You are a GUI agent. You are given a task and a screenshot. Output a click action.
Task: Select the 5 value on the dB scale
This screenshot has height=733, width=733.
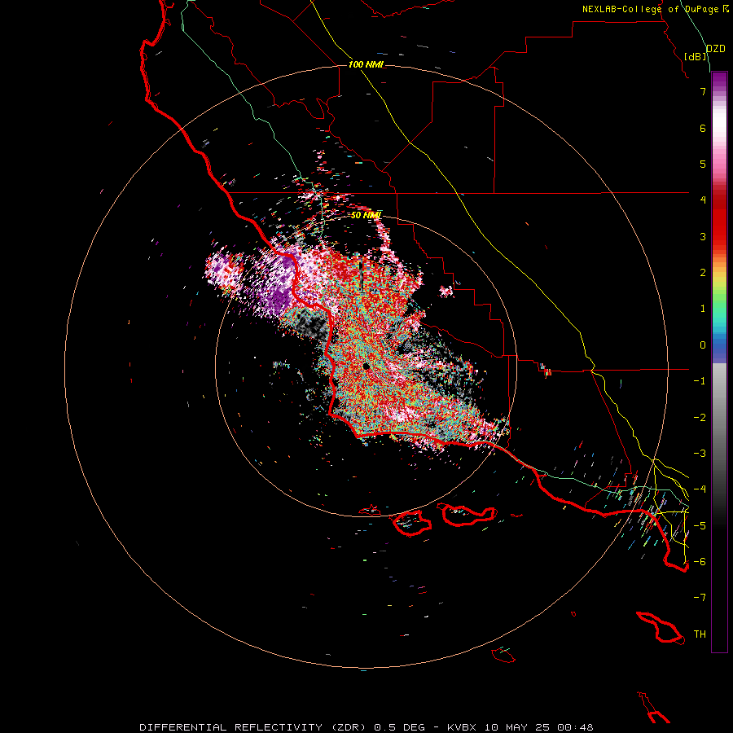[x=703, y=164]
